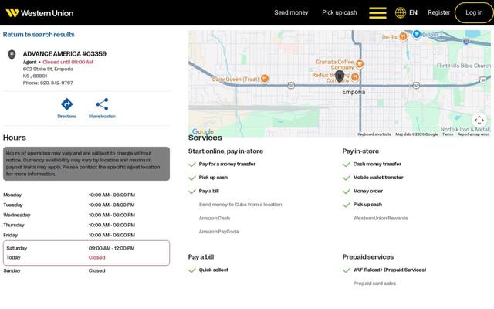Click the Granada Coffee Company map pin
The image size is (494, 309).
pyautogui.click(x=360, y=64)
